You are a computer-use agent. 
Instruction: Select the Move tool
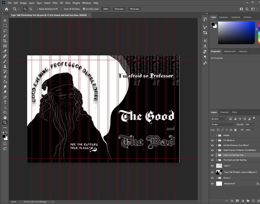5,20
